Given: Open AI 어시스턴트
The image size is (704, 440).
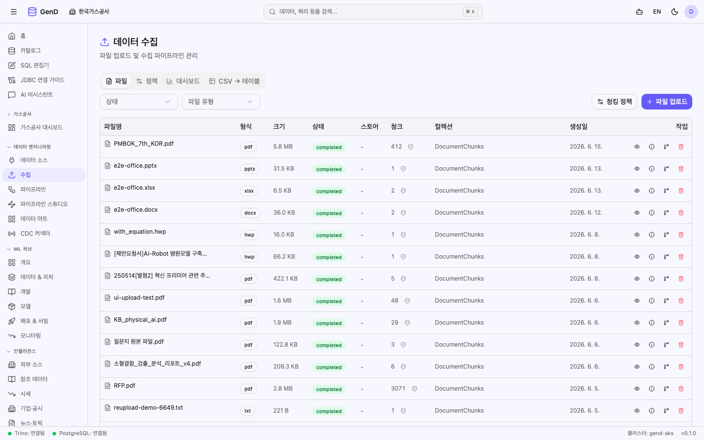Looking at the screenshot, I should click(44, 95).
